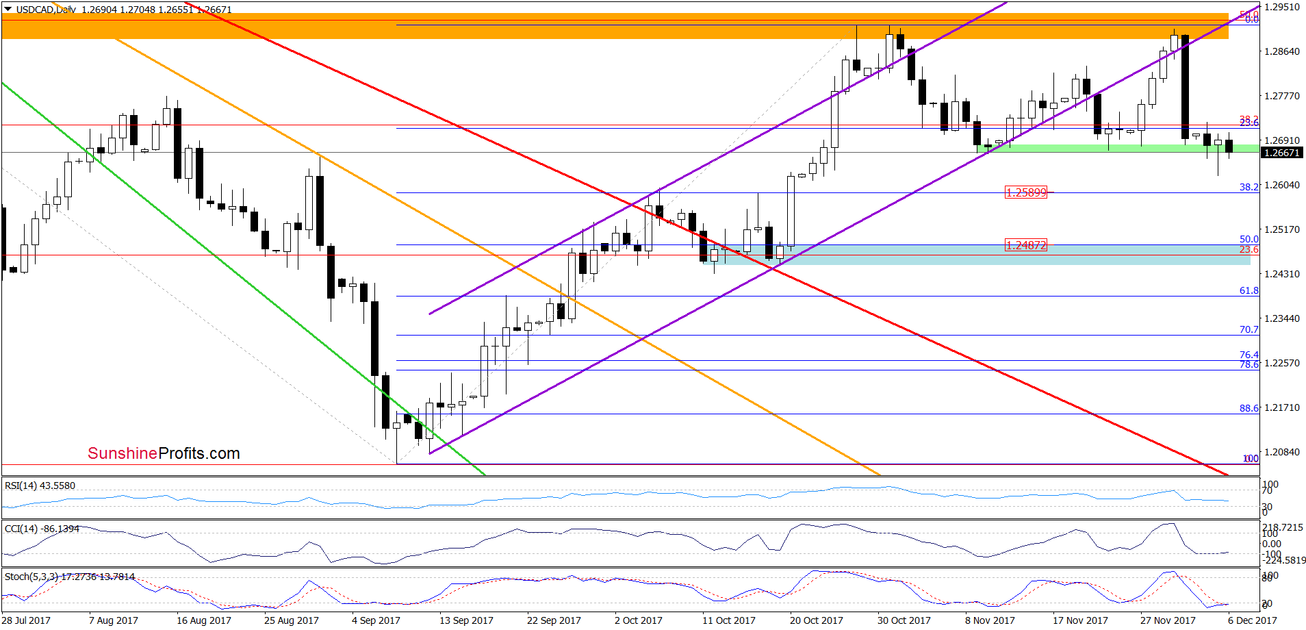Screen dimensions: 1306x630
Task: Click the 28 Jul 2017 date label
Action: coord(26,620)
